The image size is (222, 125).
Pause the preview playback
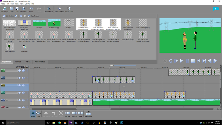pos(187,61)
